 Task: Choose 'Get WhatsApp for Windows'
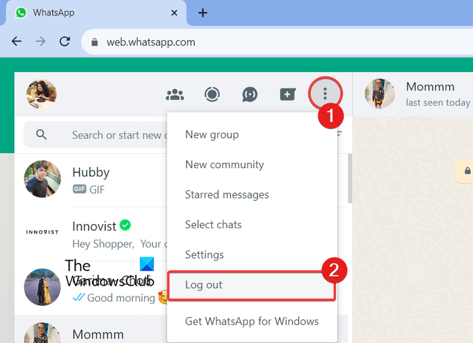(251, 321)
